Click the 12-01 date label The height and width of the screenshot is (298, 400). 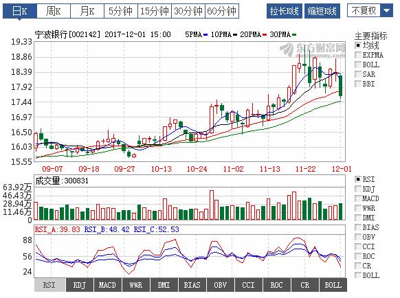[342, 169]
